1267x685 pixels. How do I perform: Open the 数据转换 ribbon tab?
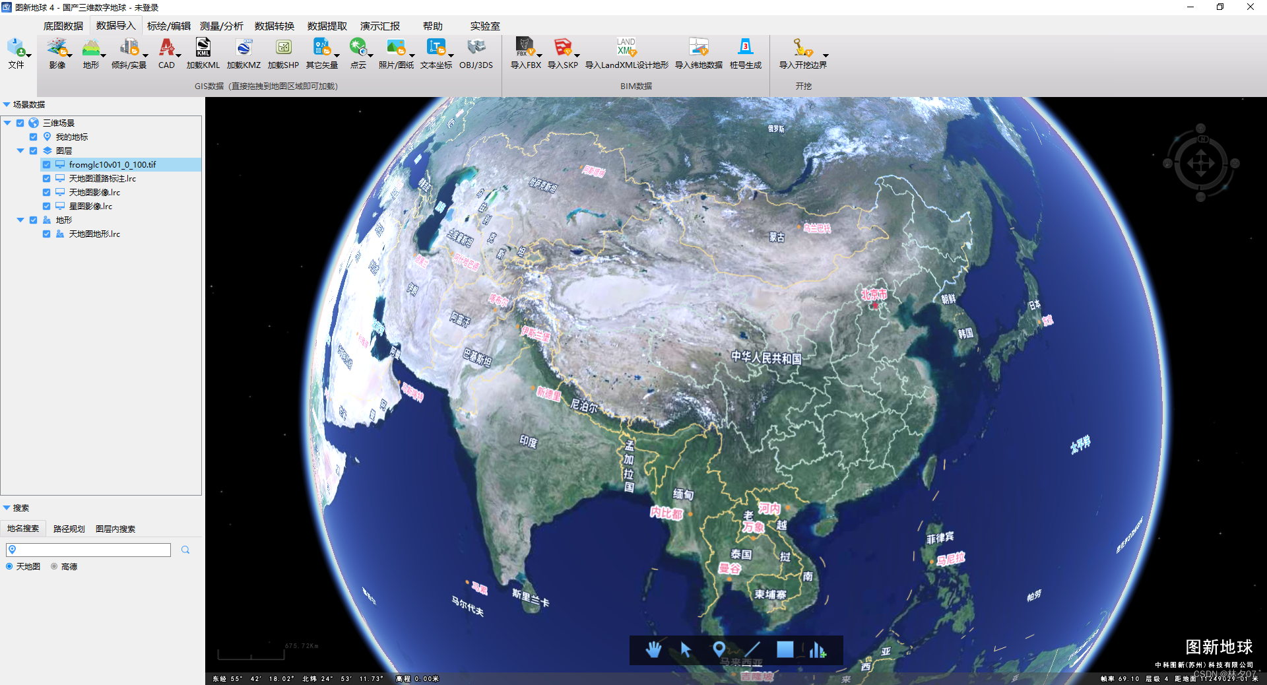click(275, 26)
